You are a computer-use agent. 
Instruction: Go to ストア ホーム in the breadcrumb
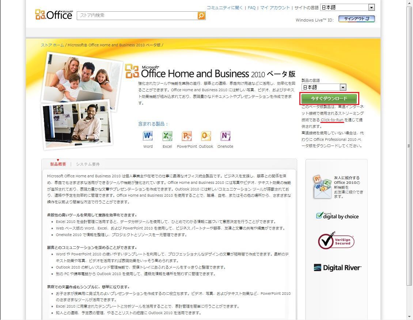(x=52, y=45)
